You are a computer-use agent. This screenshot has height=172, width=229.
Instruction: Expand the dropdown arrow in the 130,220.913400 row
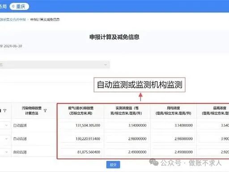coord(6,139)
